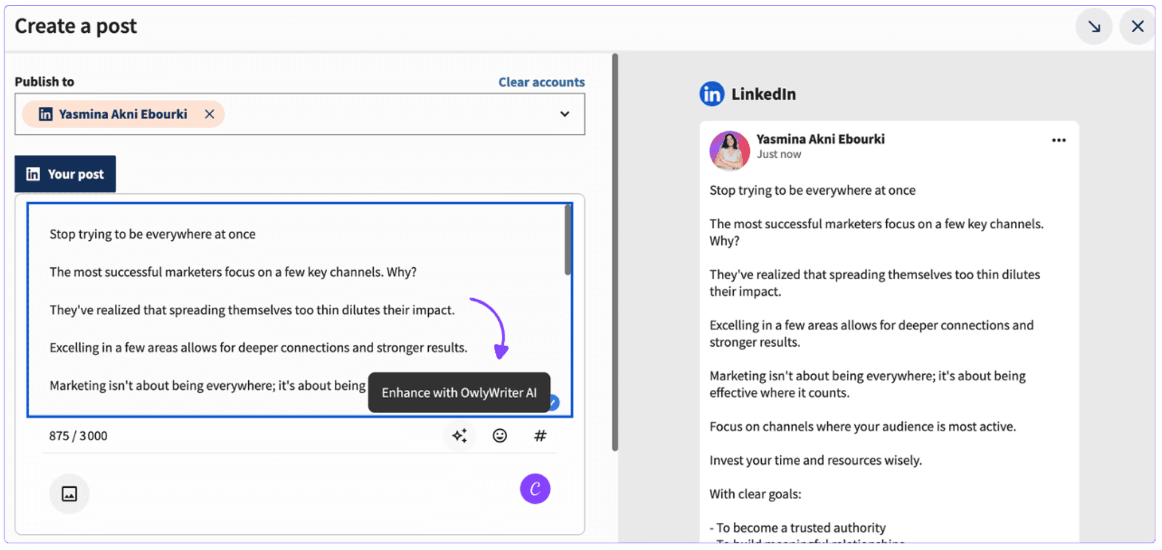The width and height of the screenshot is (1162, 550).
Task: Remove Yasmina Akni Ebourki account chip
Action: 209,114
